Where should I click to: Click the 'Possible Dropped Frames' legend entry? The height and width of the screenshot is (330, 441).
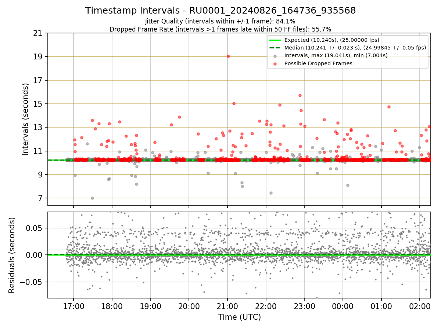pos(318,63)
